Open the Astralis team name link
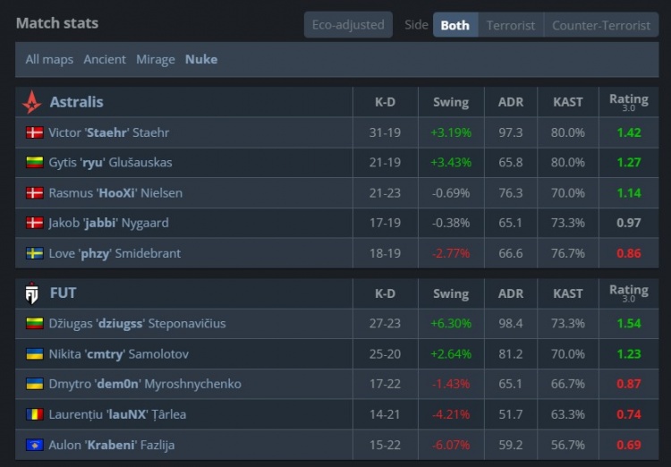This screenshot has width=671, height=467. pos(76,102)
